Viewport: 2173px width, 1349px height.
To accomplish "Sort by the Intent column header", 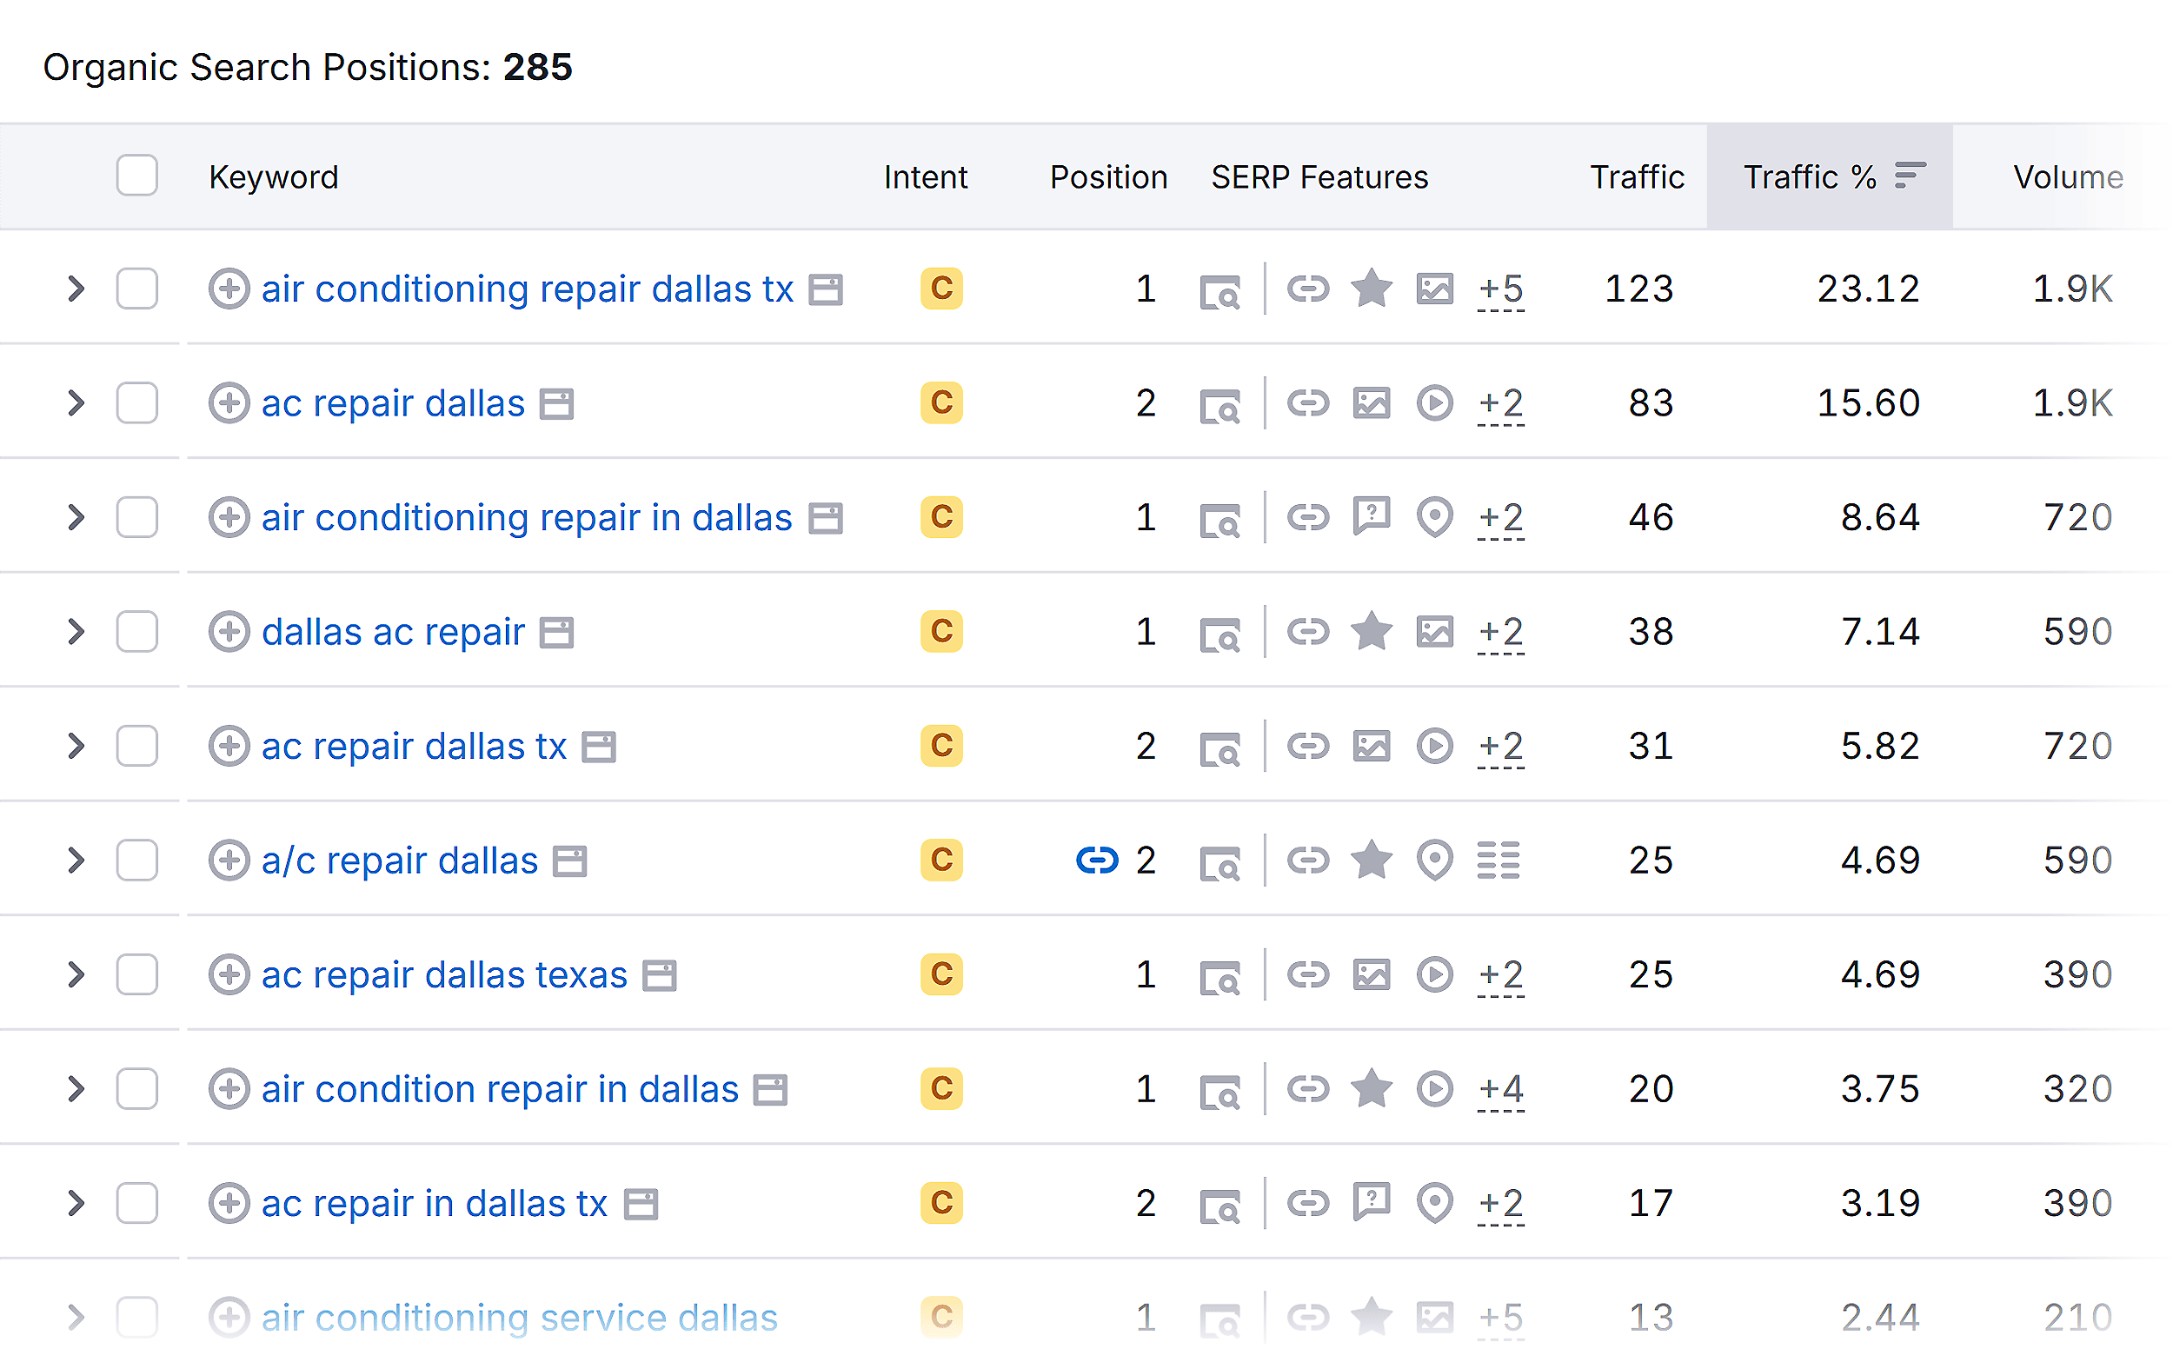I will 926,177.
